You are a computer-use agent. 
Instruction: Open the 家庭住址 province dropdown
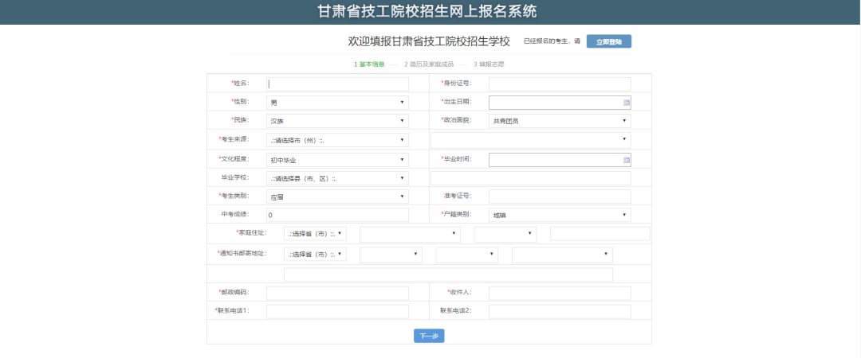click(315, 234)
